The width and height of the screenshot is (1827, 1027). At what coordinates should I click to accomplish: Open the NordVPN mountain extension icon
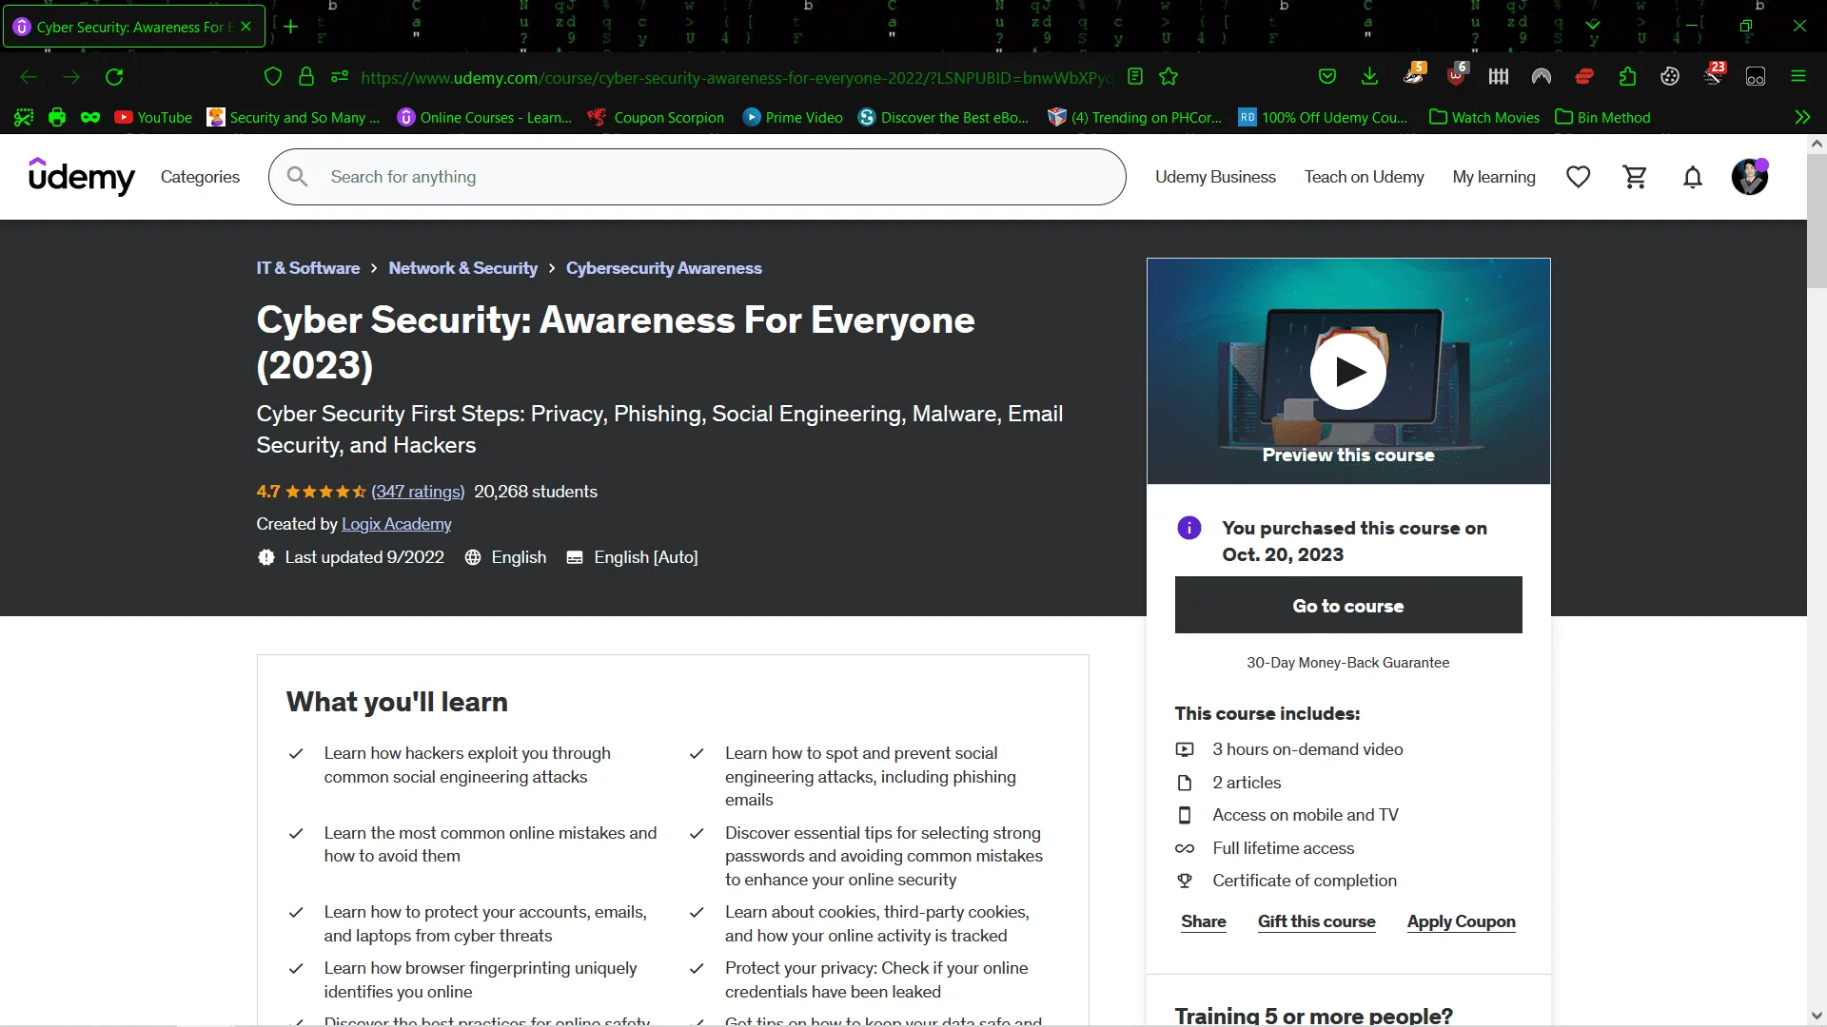[1542, 77]
